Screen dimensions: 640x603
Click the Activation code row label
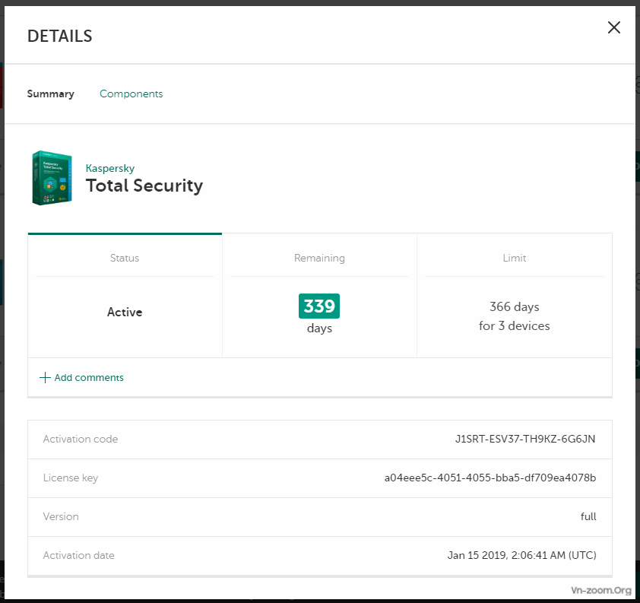point(81,440)
